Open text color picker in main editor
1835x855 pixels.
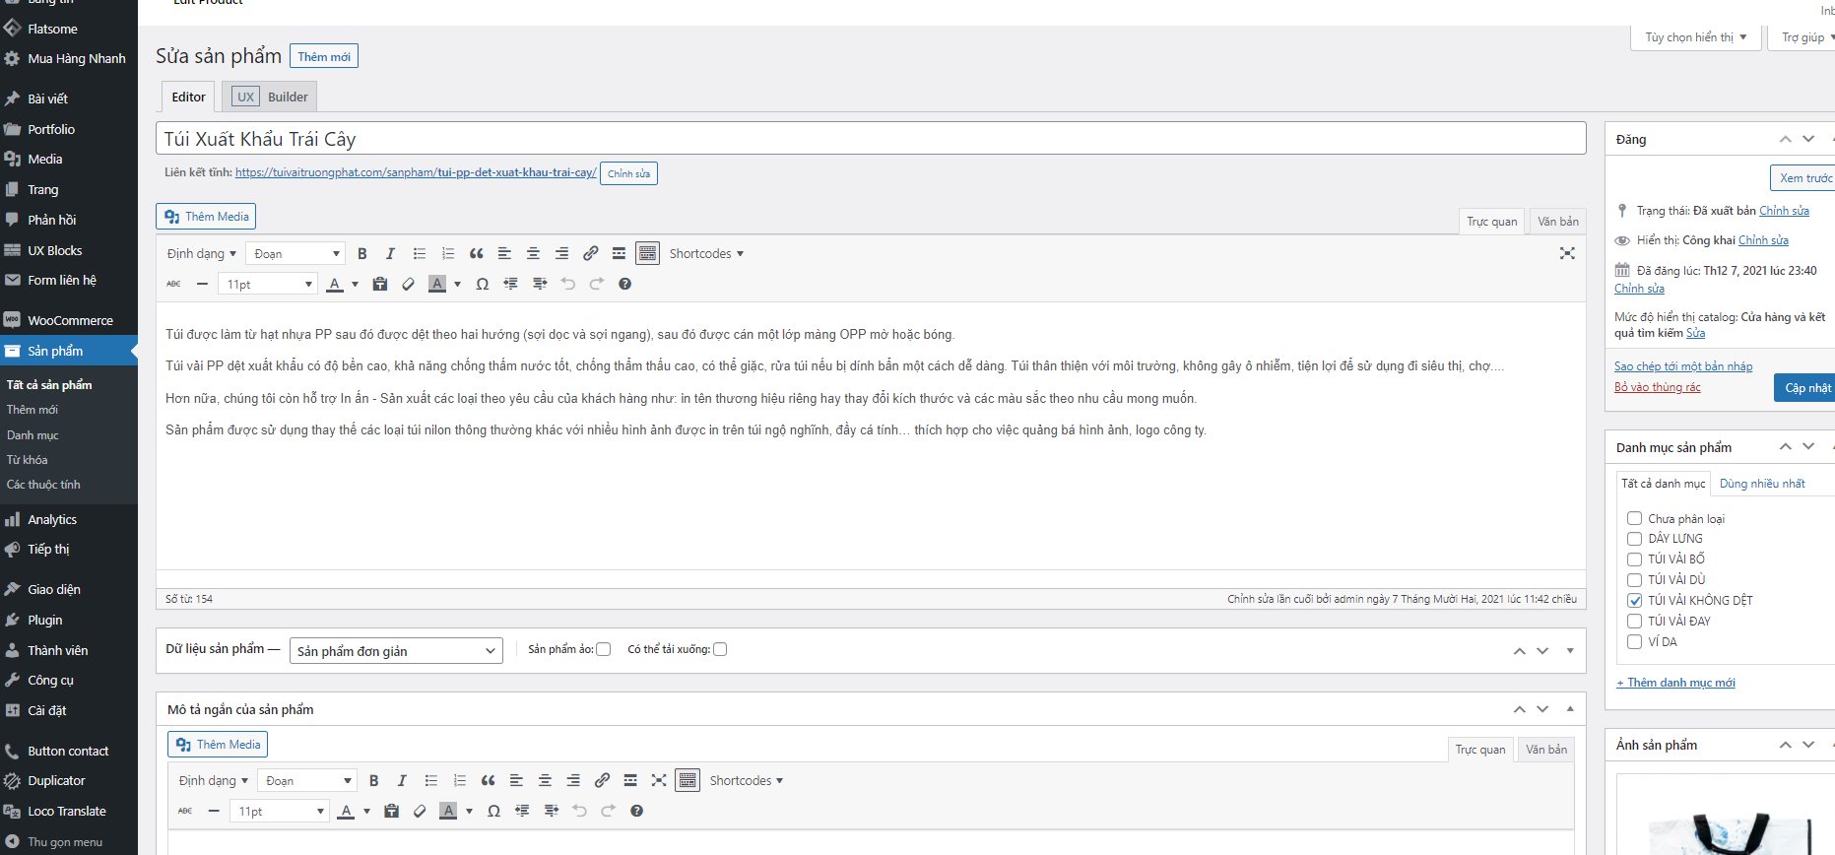tap(355, 285)
